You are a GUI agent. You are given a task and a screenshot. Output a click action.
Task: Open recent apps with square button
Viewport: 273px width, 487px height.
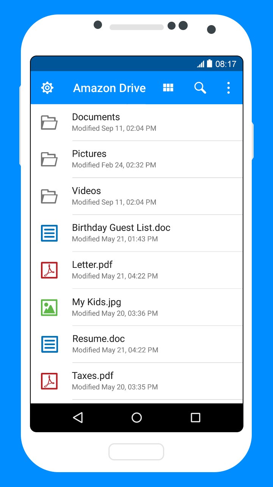[x=195, y=418]
